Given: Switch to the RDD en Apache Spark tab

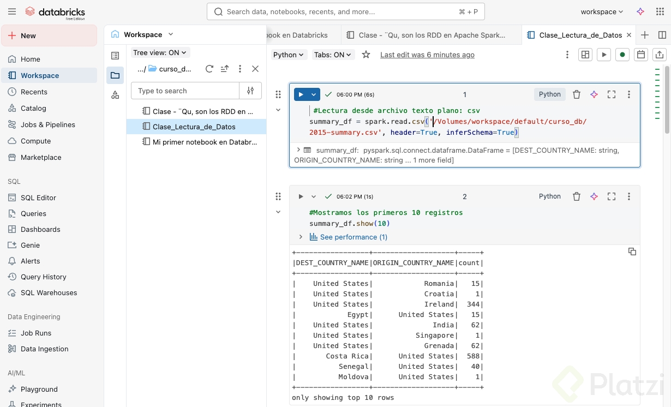Looking at the screenshot, I should pyautogui.click(x=431, y=35).
